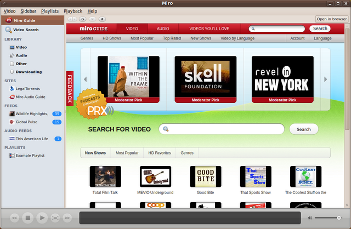
Task: Show next featured carousel items
Action: 325,79
